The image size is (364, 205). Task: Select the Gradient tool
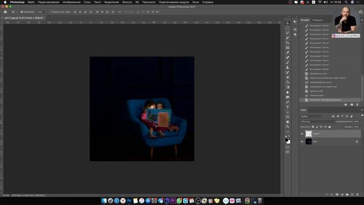[x=287, y=87]
